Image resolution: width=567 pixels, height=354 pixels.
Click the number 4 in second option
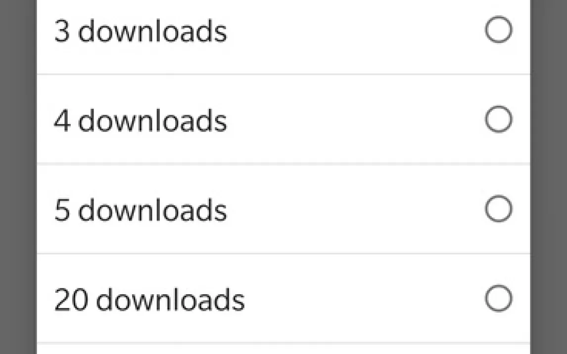click(x=62, y=121)
